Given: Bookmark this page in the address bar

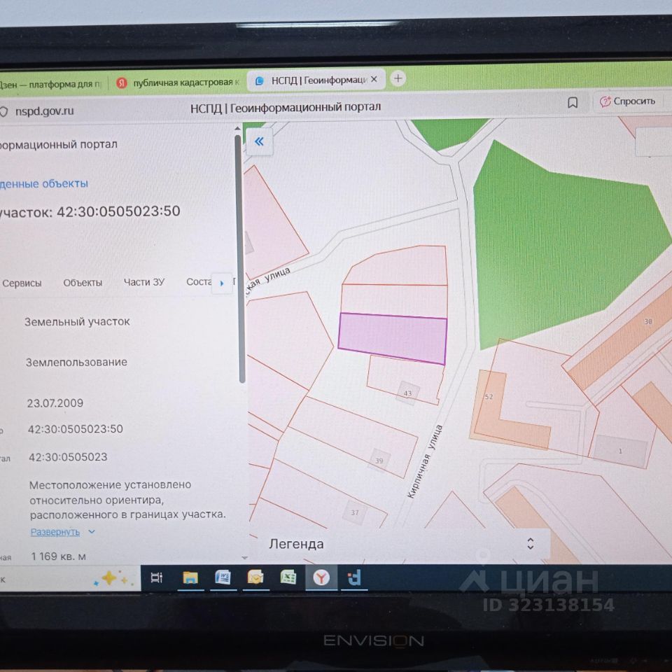Looking at the screenshot, I should point(573,103).
